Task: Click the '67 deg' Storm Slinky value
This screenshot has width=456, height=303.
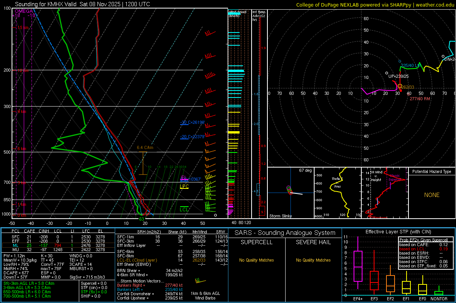Action: (305, 170)
